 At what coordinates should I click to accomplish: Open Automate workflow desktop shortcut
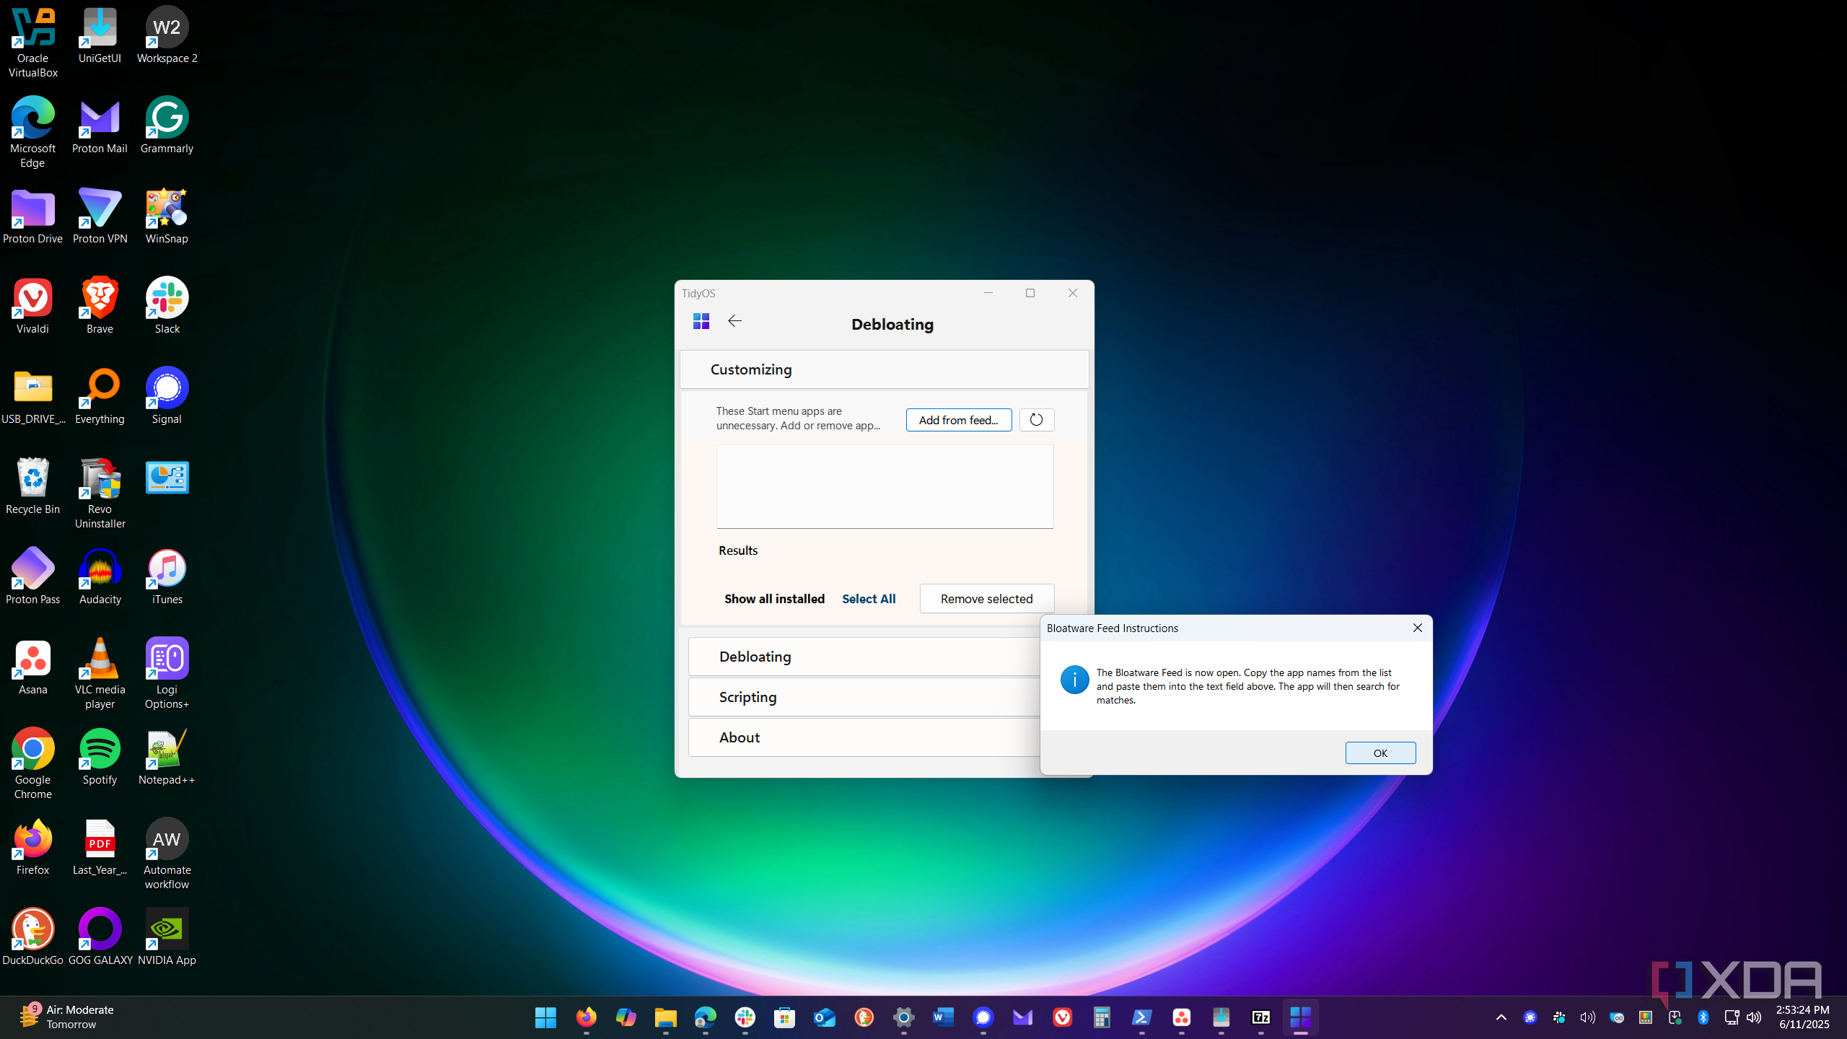[x=167, y=854]
